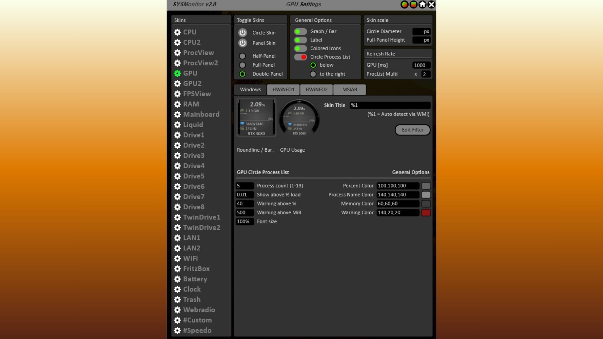Click the gear icon next to LAN1
Viewport: 603px width, 339px height.
pyautogui.click(x=177, y=238)
